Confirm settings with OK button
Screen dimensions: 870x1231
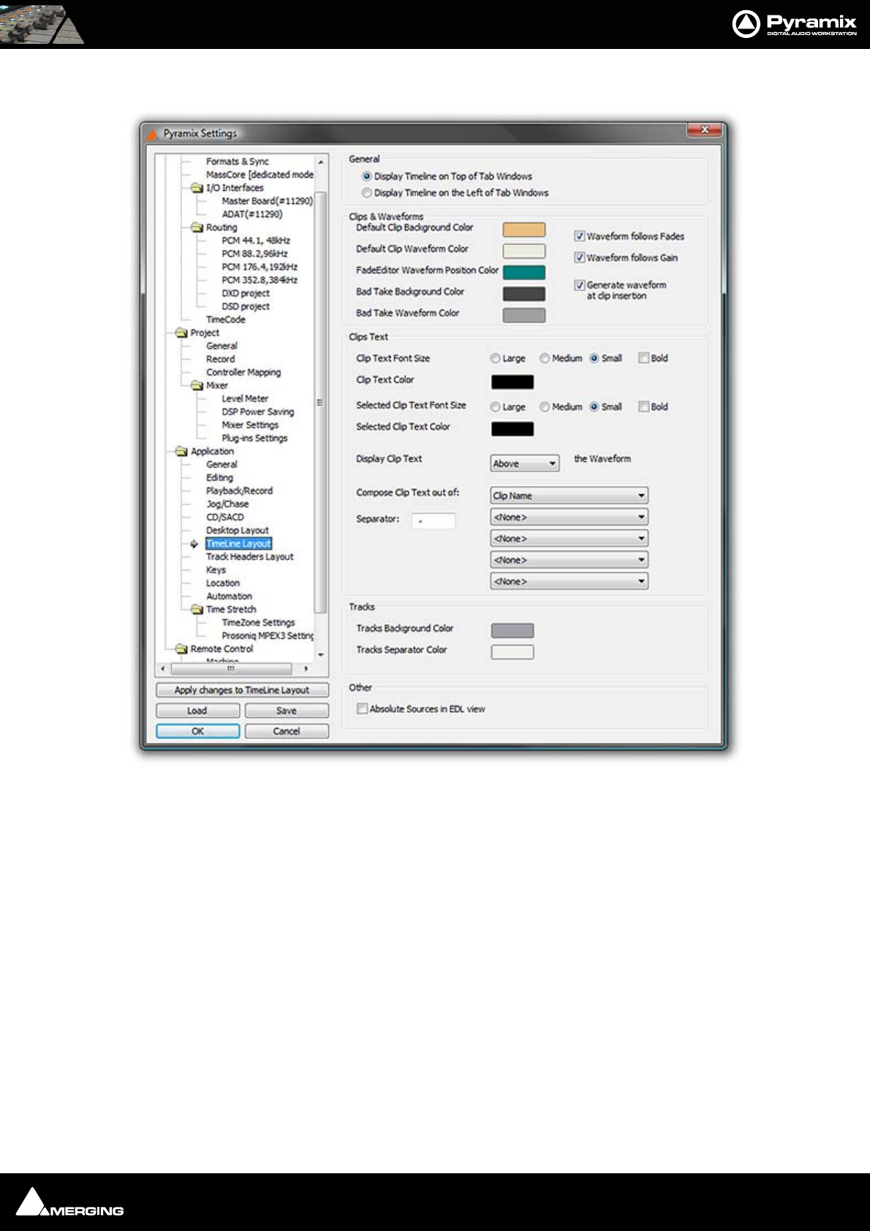click(197, 731)
